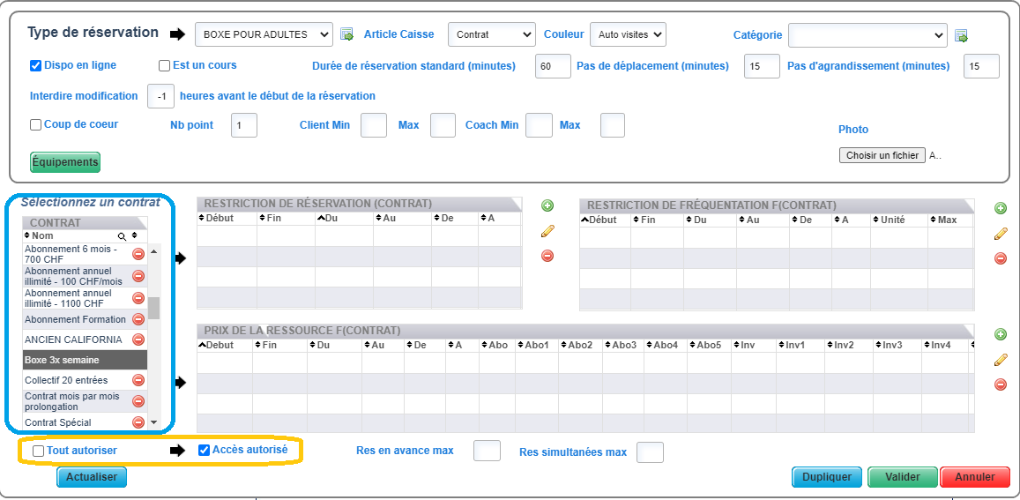The height and width of the screenshot is (500, 1020).
Task: Click the green add icon for Restriction de réservation
Action: (x=547, y=206)
